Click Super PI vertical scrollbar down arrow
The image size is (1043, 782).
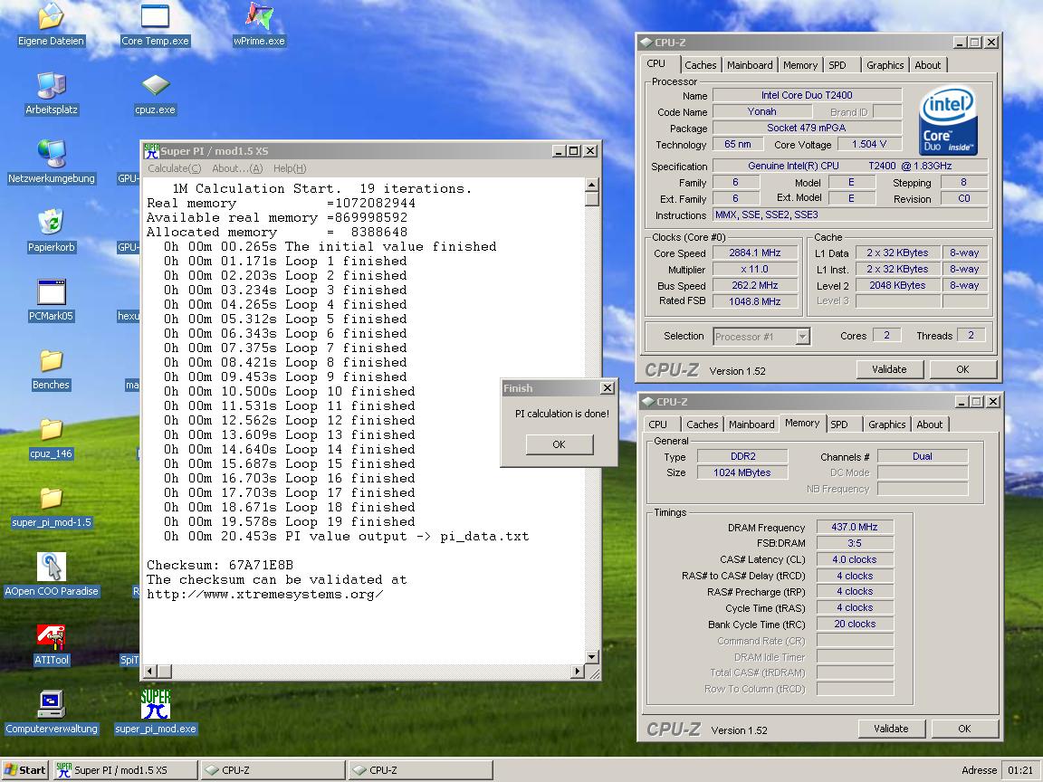click(591, 656)
